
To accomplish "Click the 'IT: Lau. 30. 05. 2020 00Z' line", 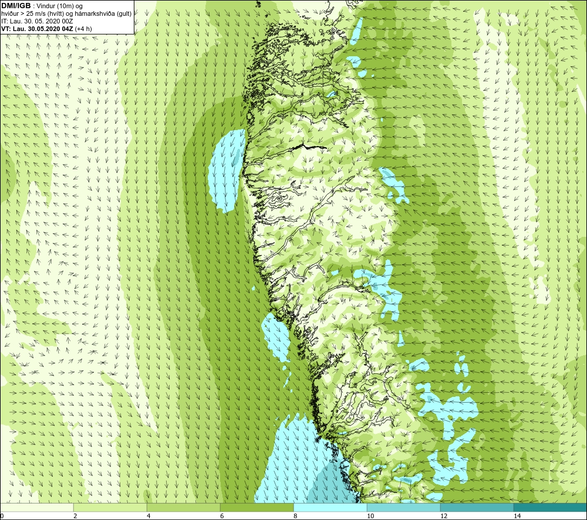I will (37, 21).
